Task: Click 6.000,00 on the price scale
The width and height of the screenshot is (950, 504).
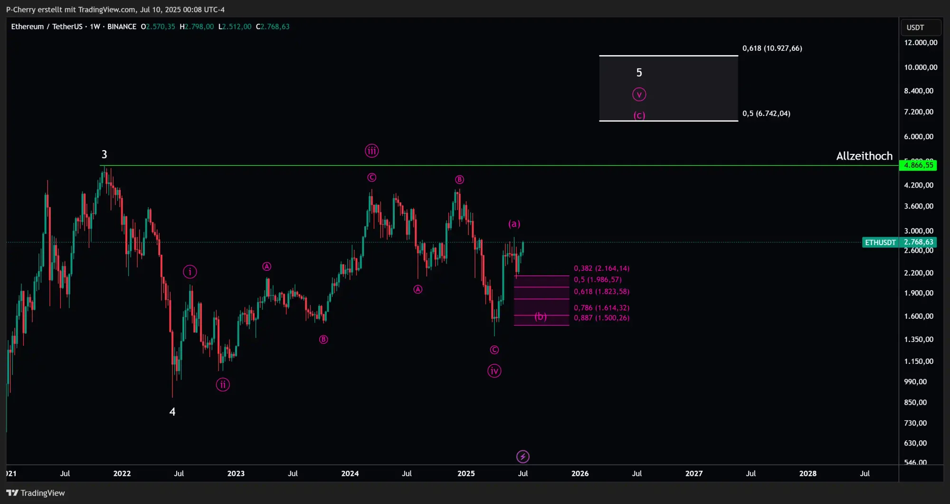Action: 919,137
